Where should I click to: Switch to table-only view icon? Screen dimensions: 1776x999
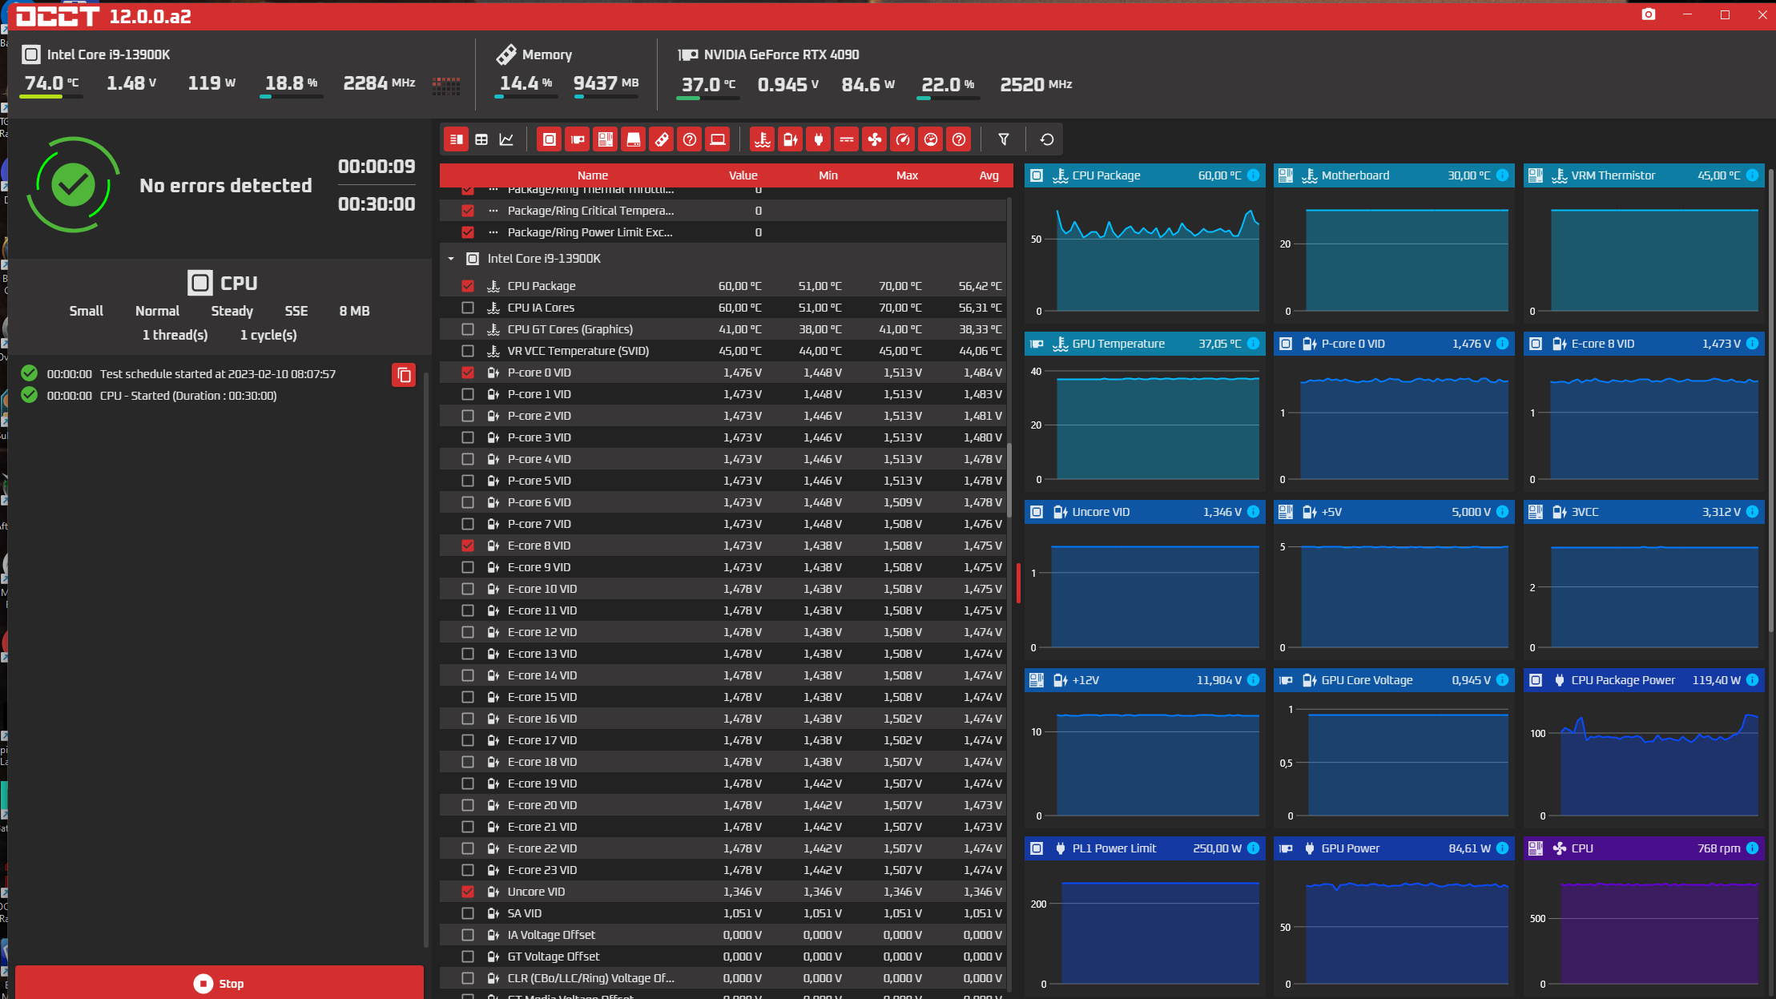(x=481, y=139)
